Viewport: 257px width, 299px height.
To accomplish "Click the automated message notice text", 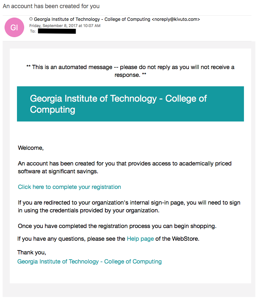I will tap(130, 71).
